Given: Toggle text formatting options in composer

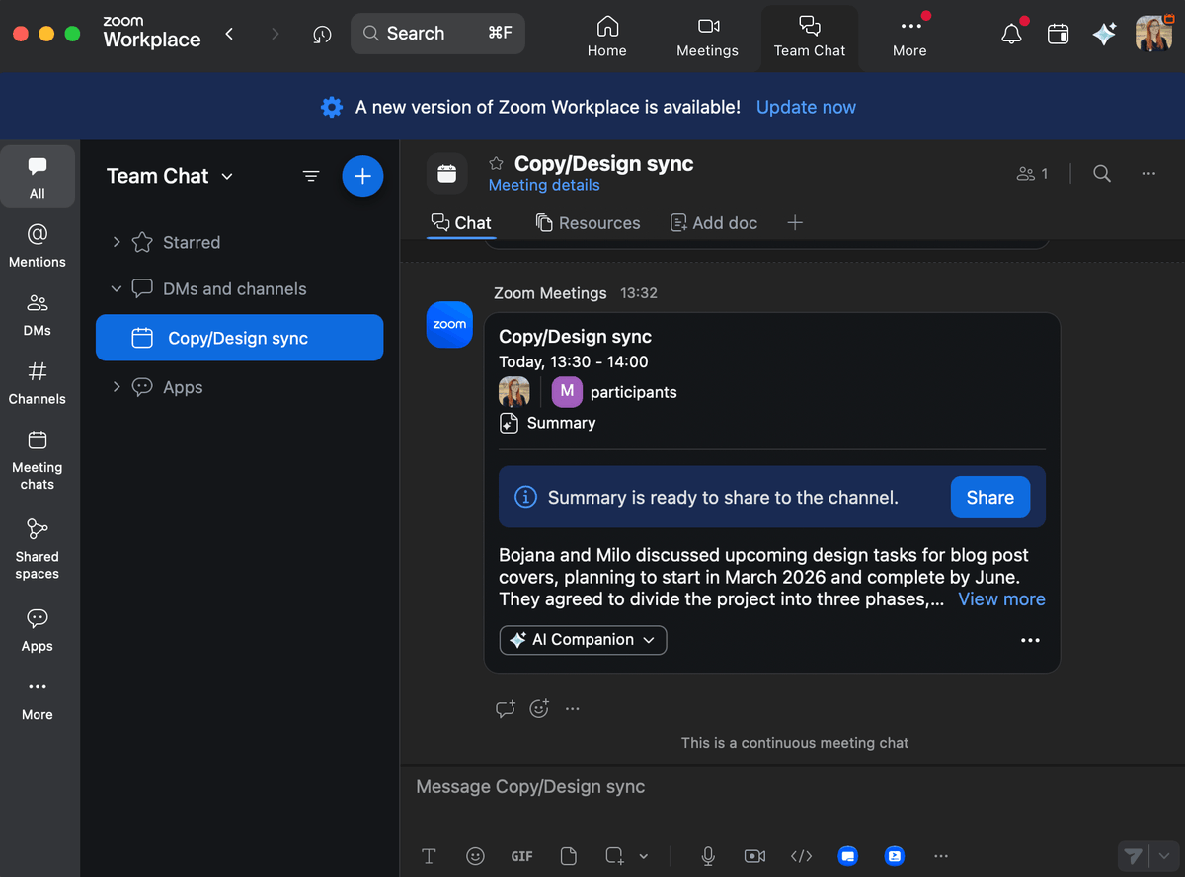Looking at the screenshot, I should (x=429, y=856).
